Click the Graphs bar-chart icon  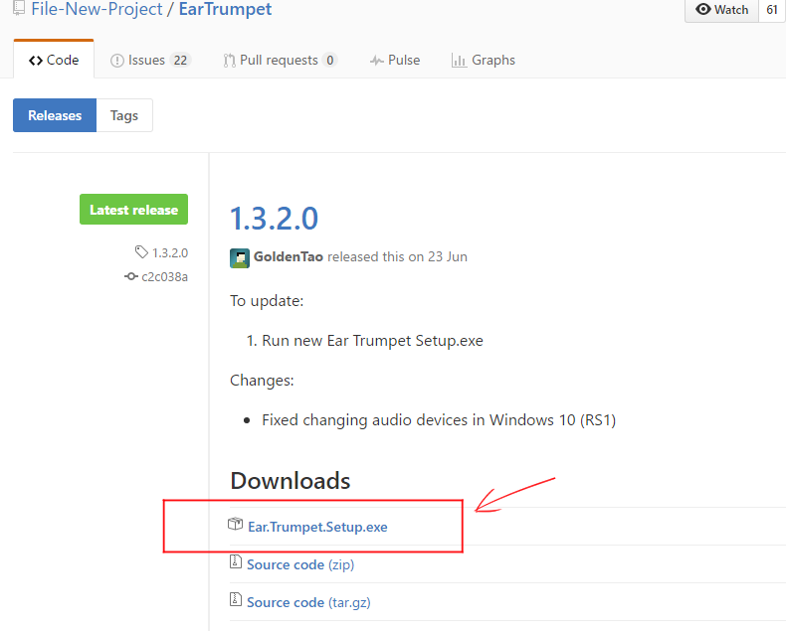click(x=460, y=60)
